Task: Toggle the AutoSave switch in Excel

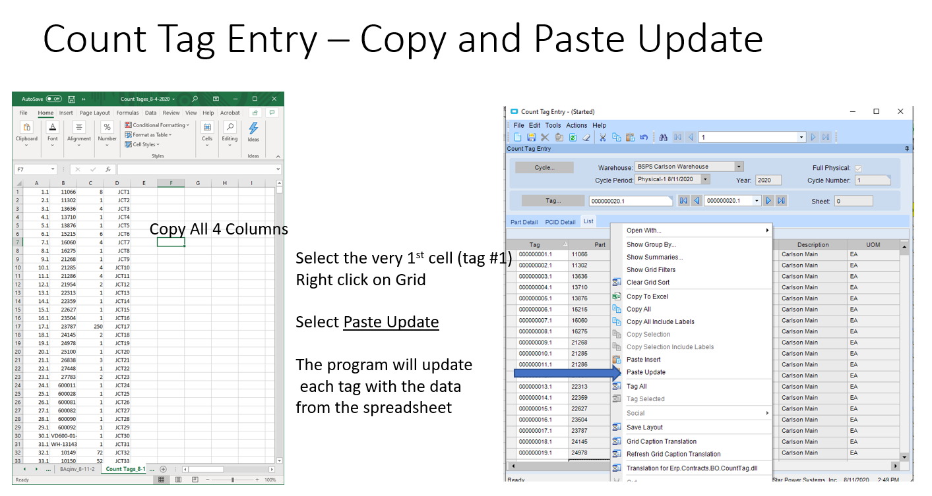Action: click(x=53, y=99)
